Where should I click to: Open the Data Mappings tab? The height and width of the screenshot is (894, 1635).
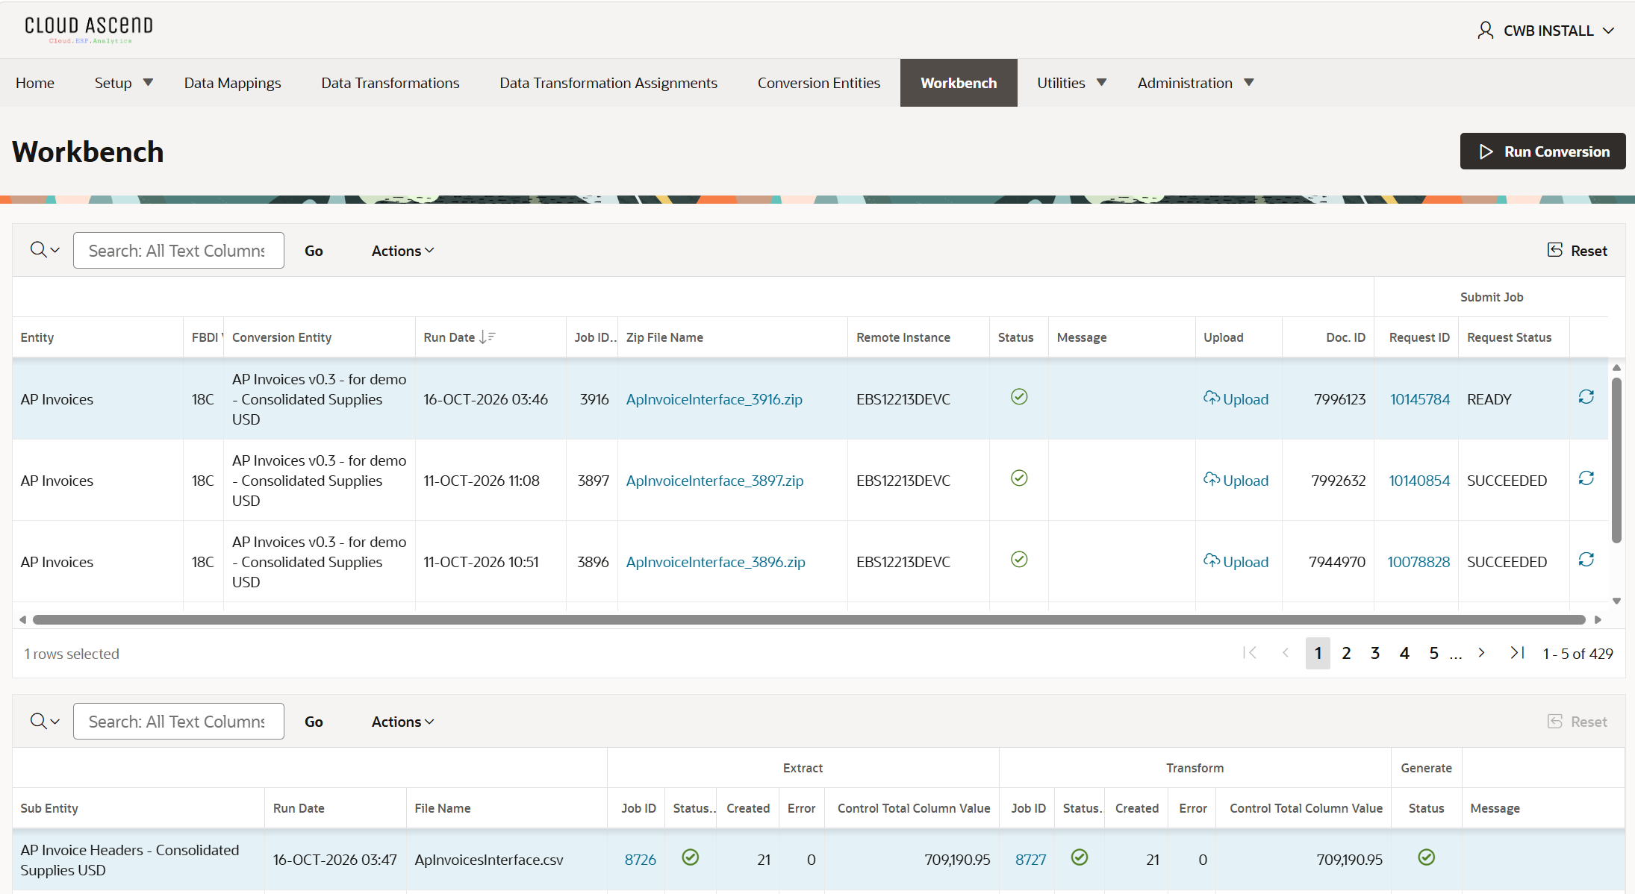233,83
